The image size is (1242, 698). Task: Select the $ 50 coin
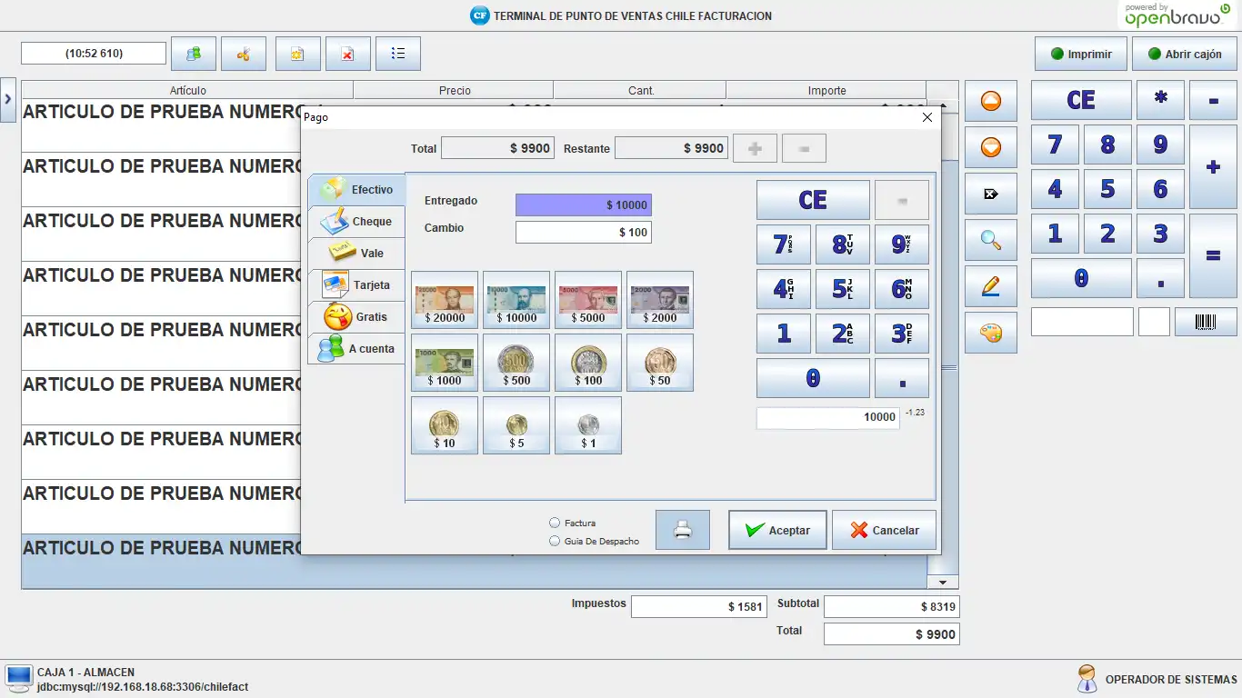coord(660,363)
